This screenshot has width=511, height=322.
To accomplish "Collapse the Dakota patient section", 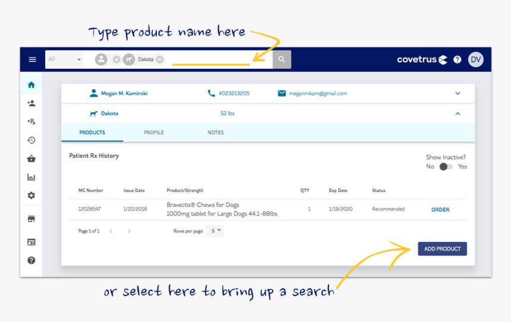I will click(x=458, y=113).
